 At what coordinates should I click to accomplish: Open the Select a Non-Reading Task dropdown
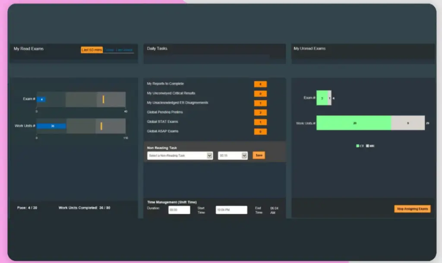pyautogui.click(x=180, y=155)
